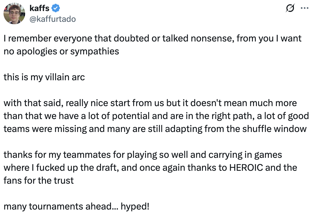Click the "no apologies or sympathies" line
Image resolution: width=312 pixels, height=216 pixels.
click(61, 51)
